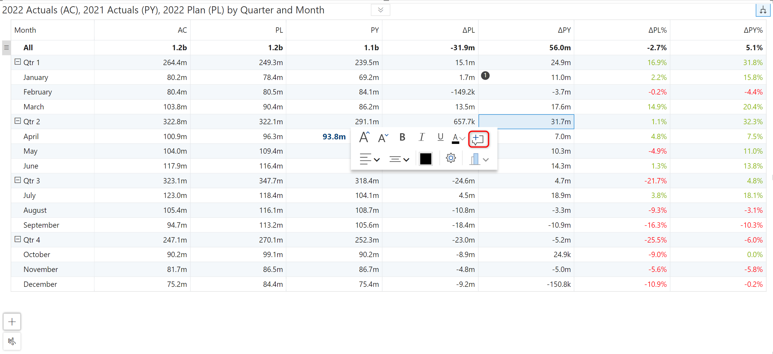Image resolution: width=773 pixels, height=354 pixels.
Task: Click the ΔPL% column header
Action: (x=657, y=30)
